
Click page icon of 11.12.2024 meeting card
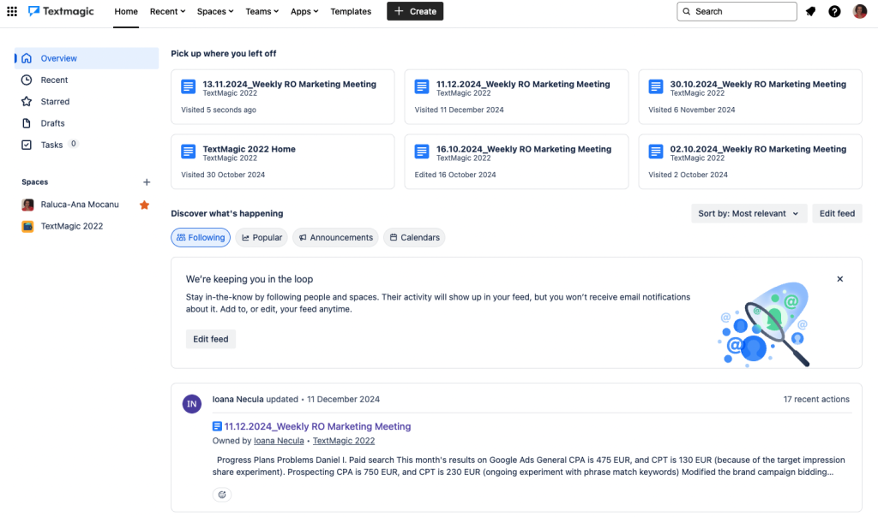(x=422, y=86)
